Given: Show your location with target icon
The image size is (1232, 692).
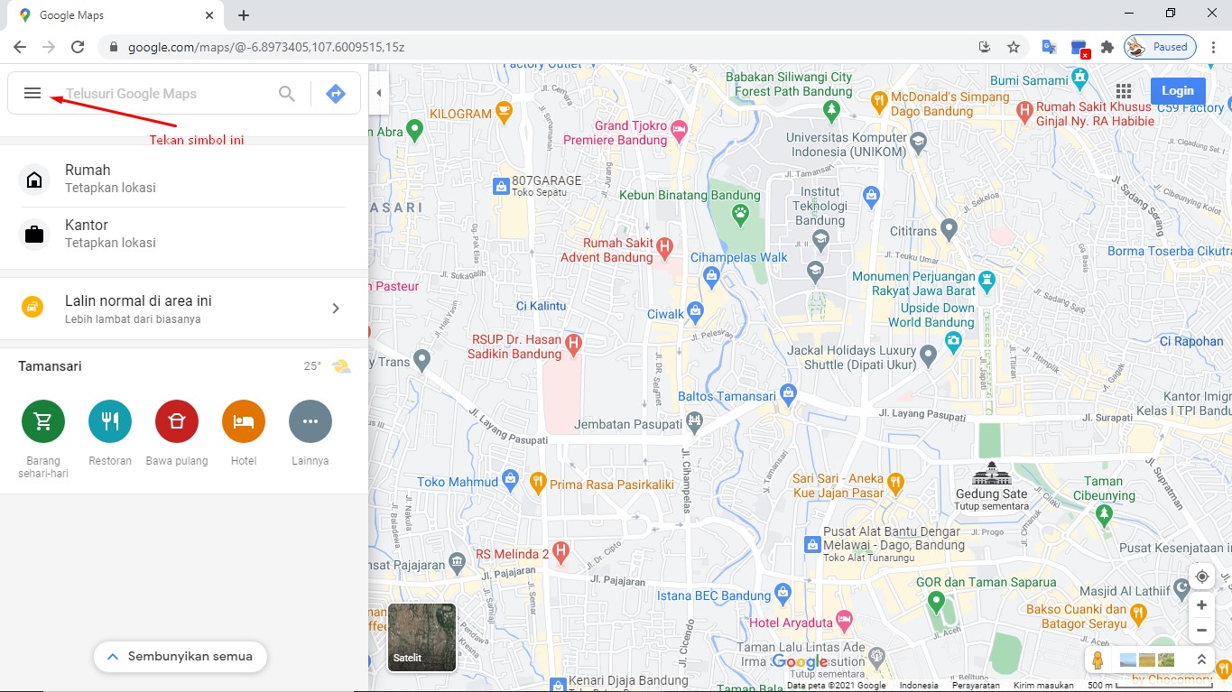Looking at the screenshot, I should coord(1201,577).
